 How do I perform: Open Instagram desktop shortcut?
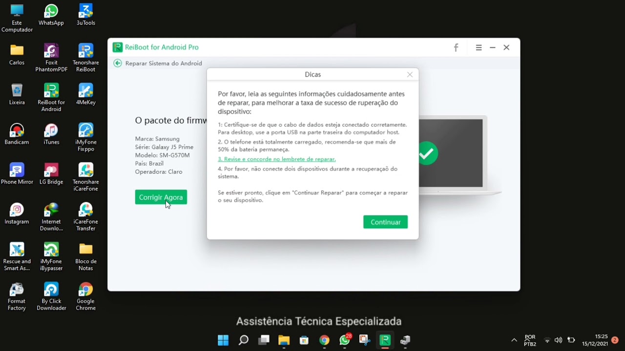[x=17, y=214]
